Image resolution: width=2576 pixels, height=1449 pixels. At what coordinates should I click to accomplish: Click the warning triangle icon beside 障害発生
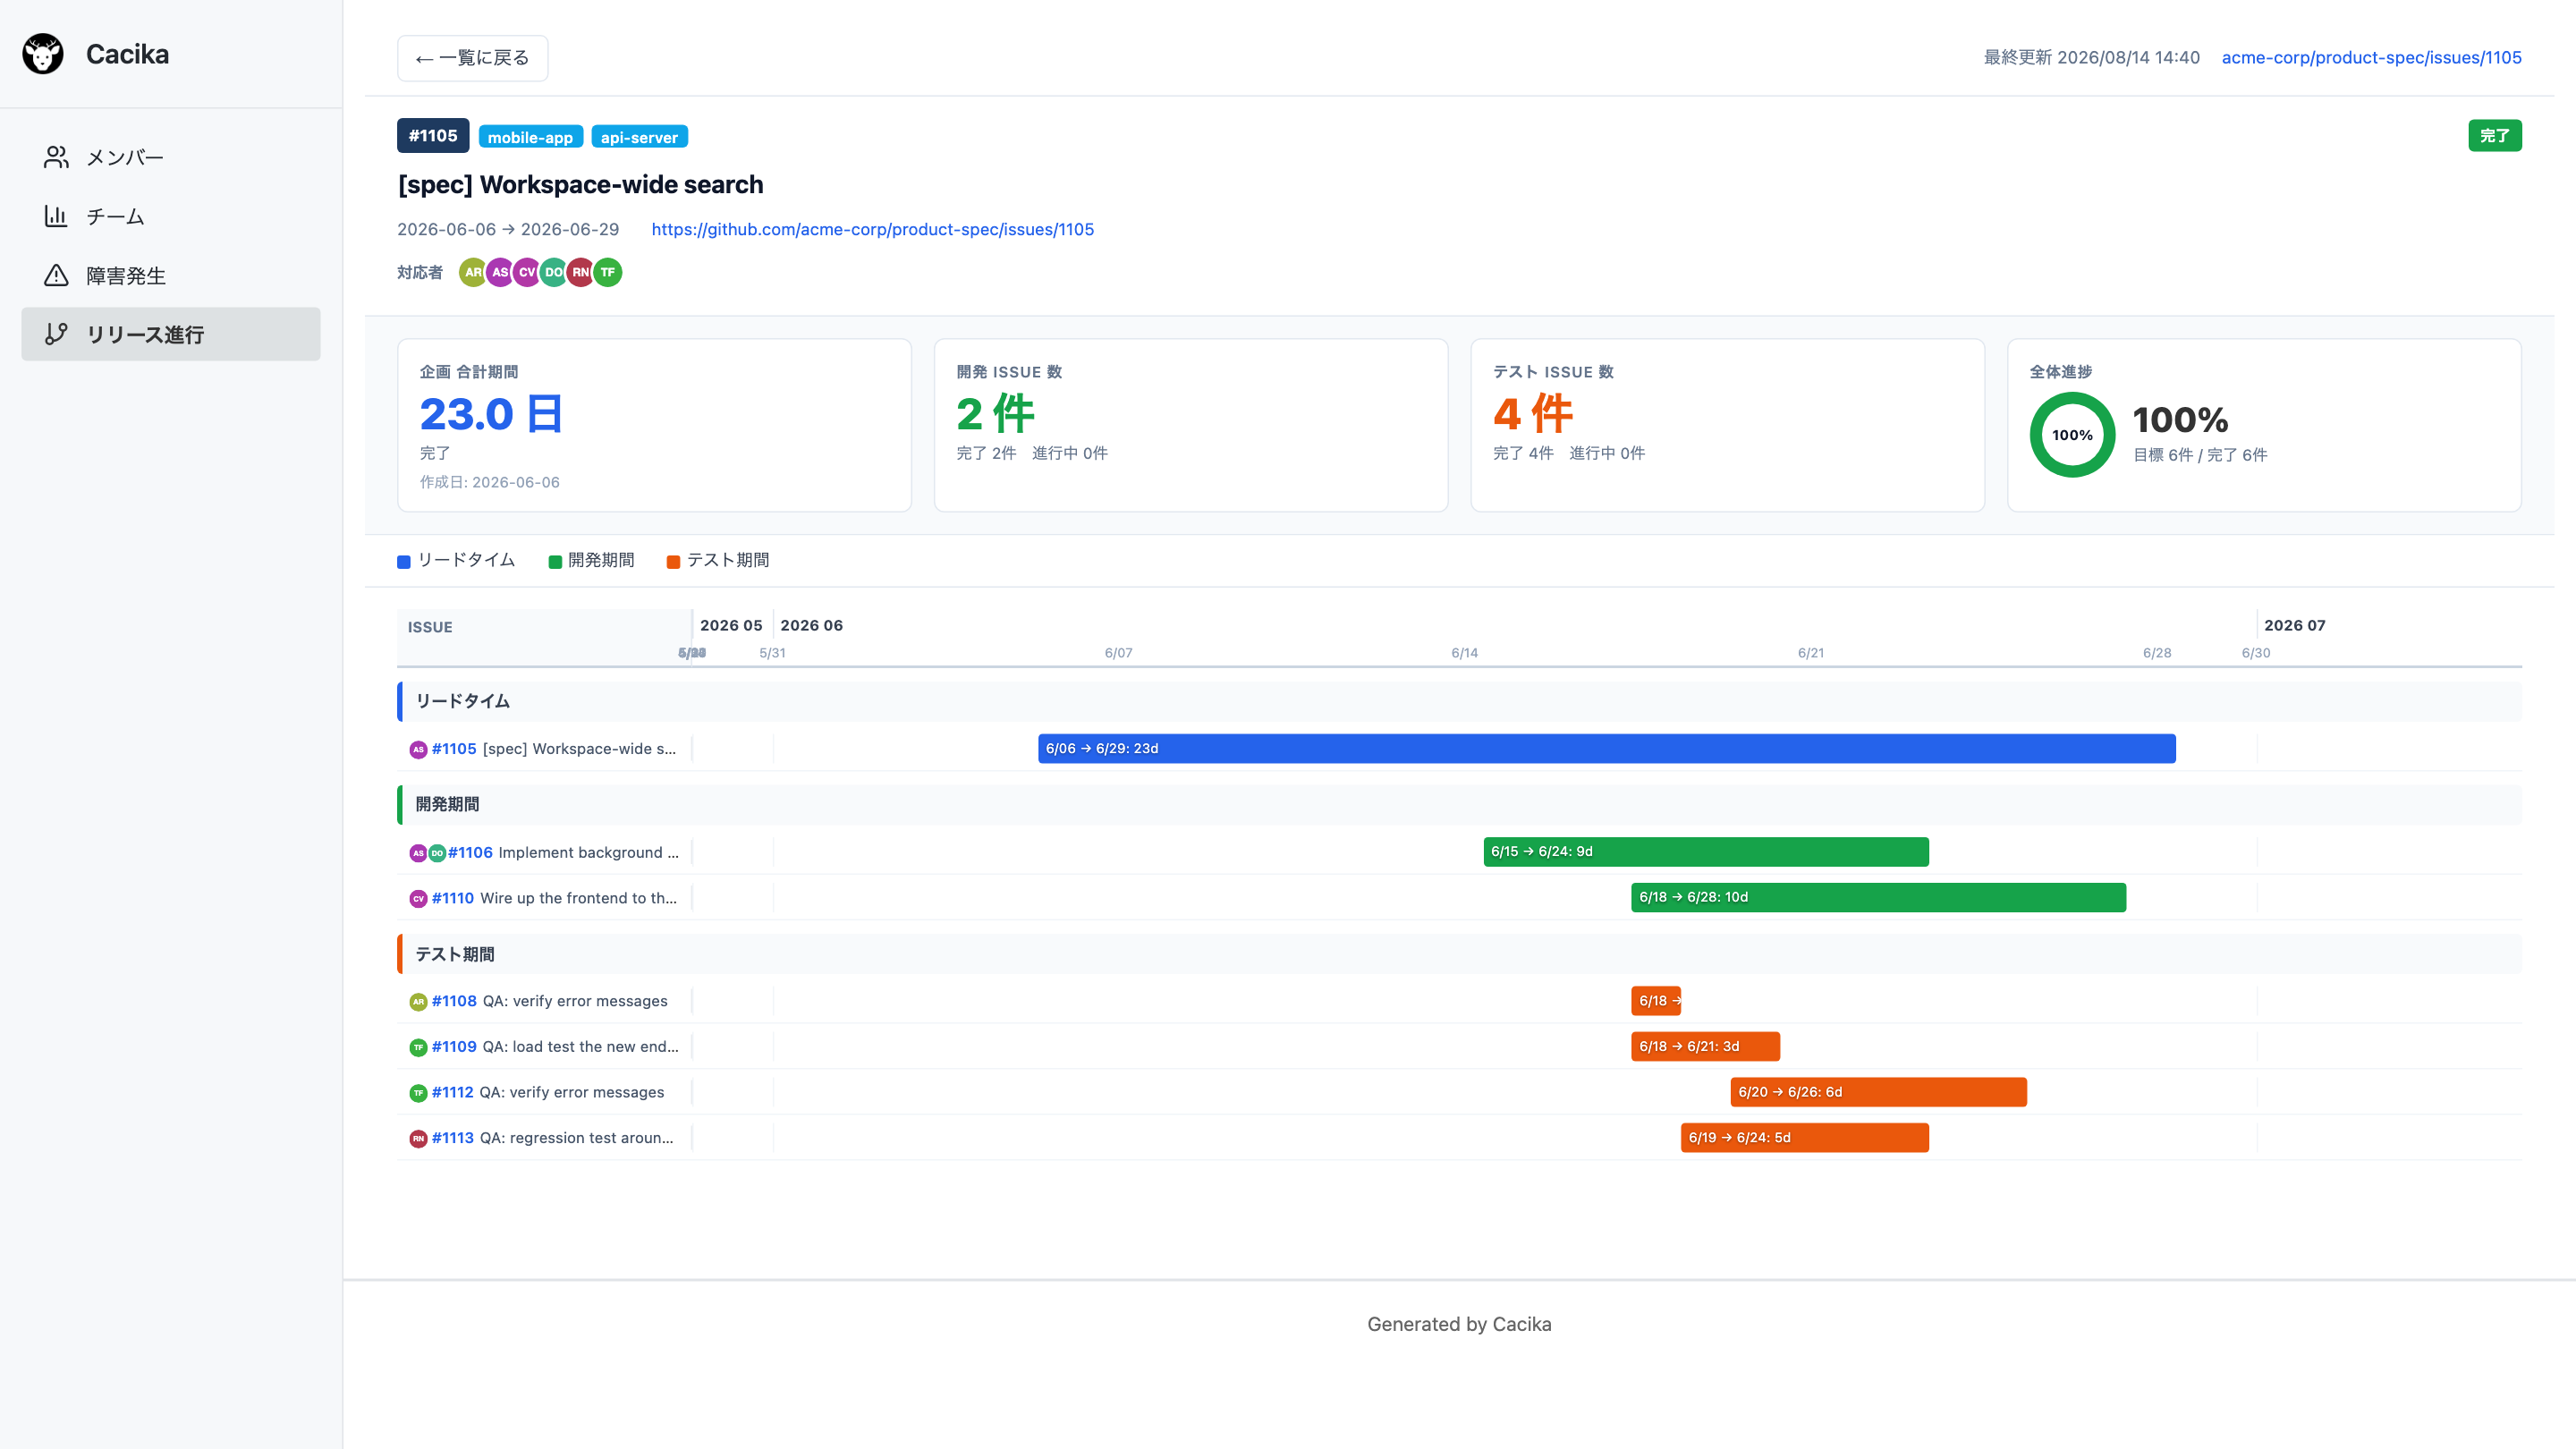point(56,275)
